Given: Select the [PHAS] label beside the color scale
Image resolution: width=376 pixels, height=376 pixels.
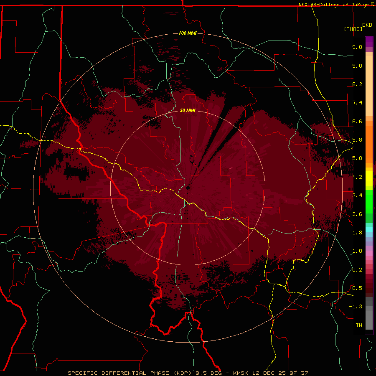Looking at the screenshot, I should pos(353,29).
